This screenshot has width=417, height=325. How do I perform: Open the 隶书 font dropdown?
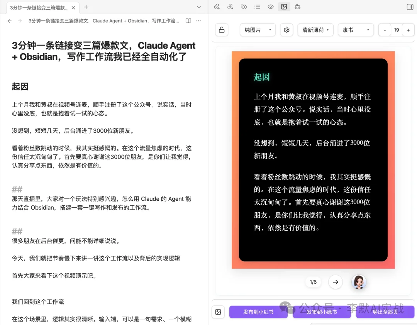(x=355, y=30)
